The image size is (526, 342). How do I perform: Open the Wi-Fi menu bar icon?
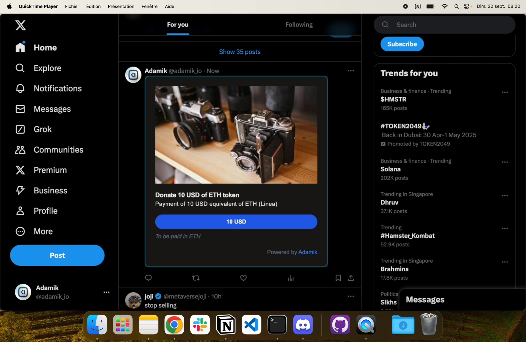(444, 6)
